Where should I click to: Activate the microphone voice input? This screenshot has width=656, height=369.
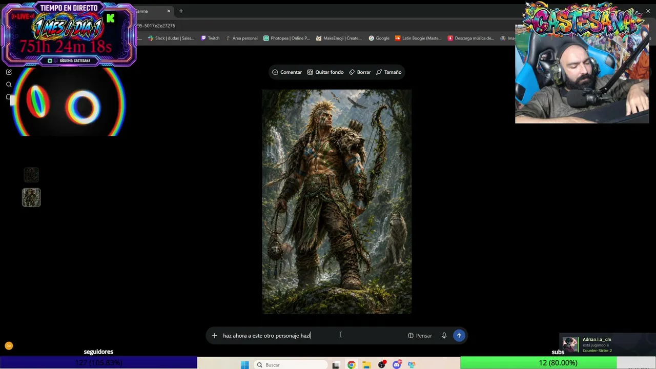point(444,336)
